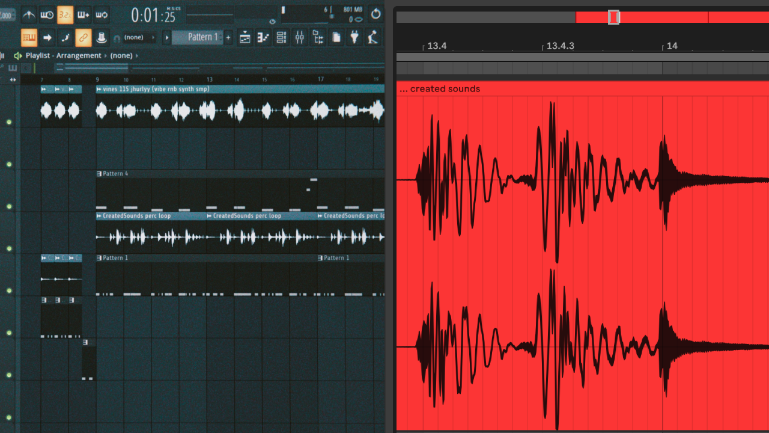
Task: Click the typing keyboard to piano icon
Action: (x=29, y=37)
